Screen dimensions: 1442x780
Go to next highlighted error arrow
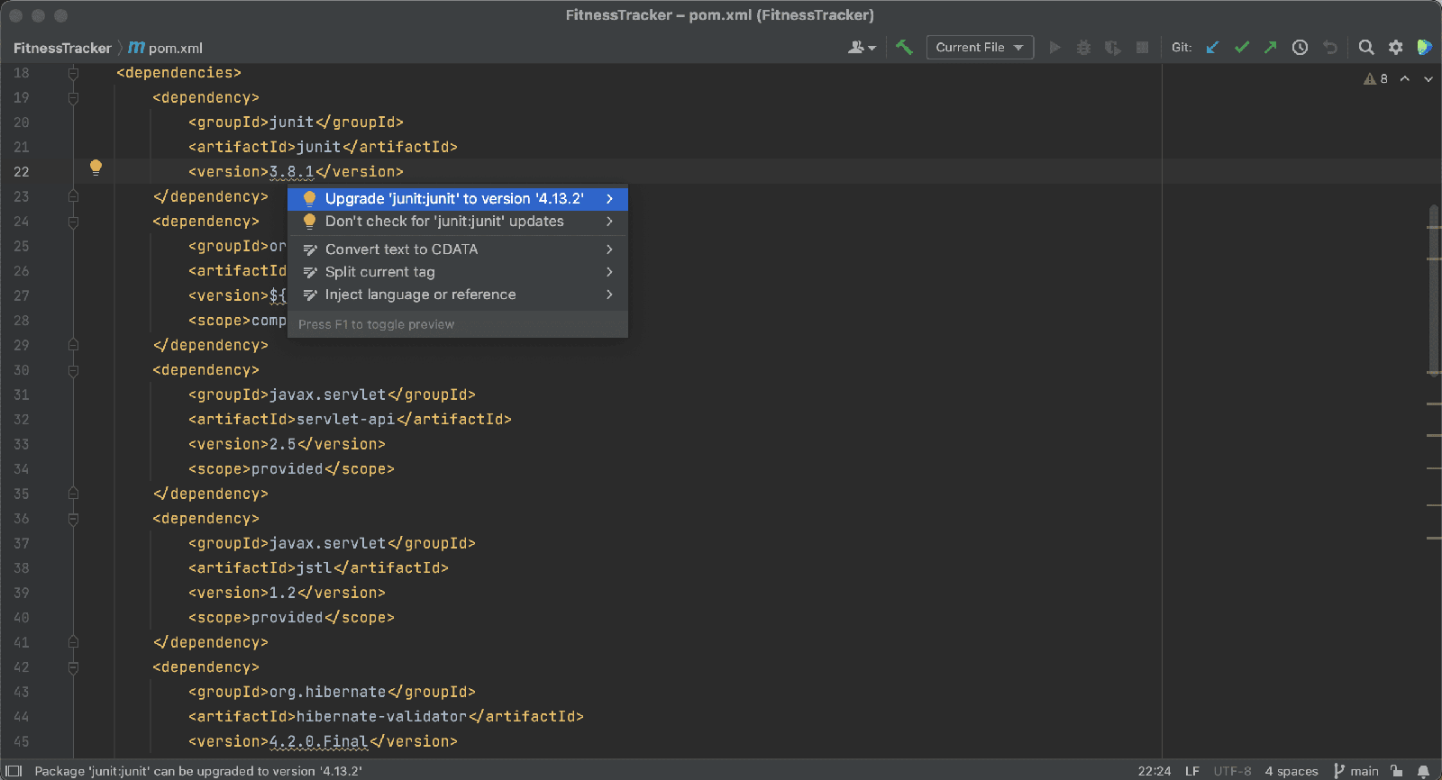(1428, 79)
